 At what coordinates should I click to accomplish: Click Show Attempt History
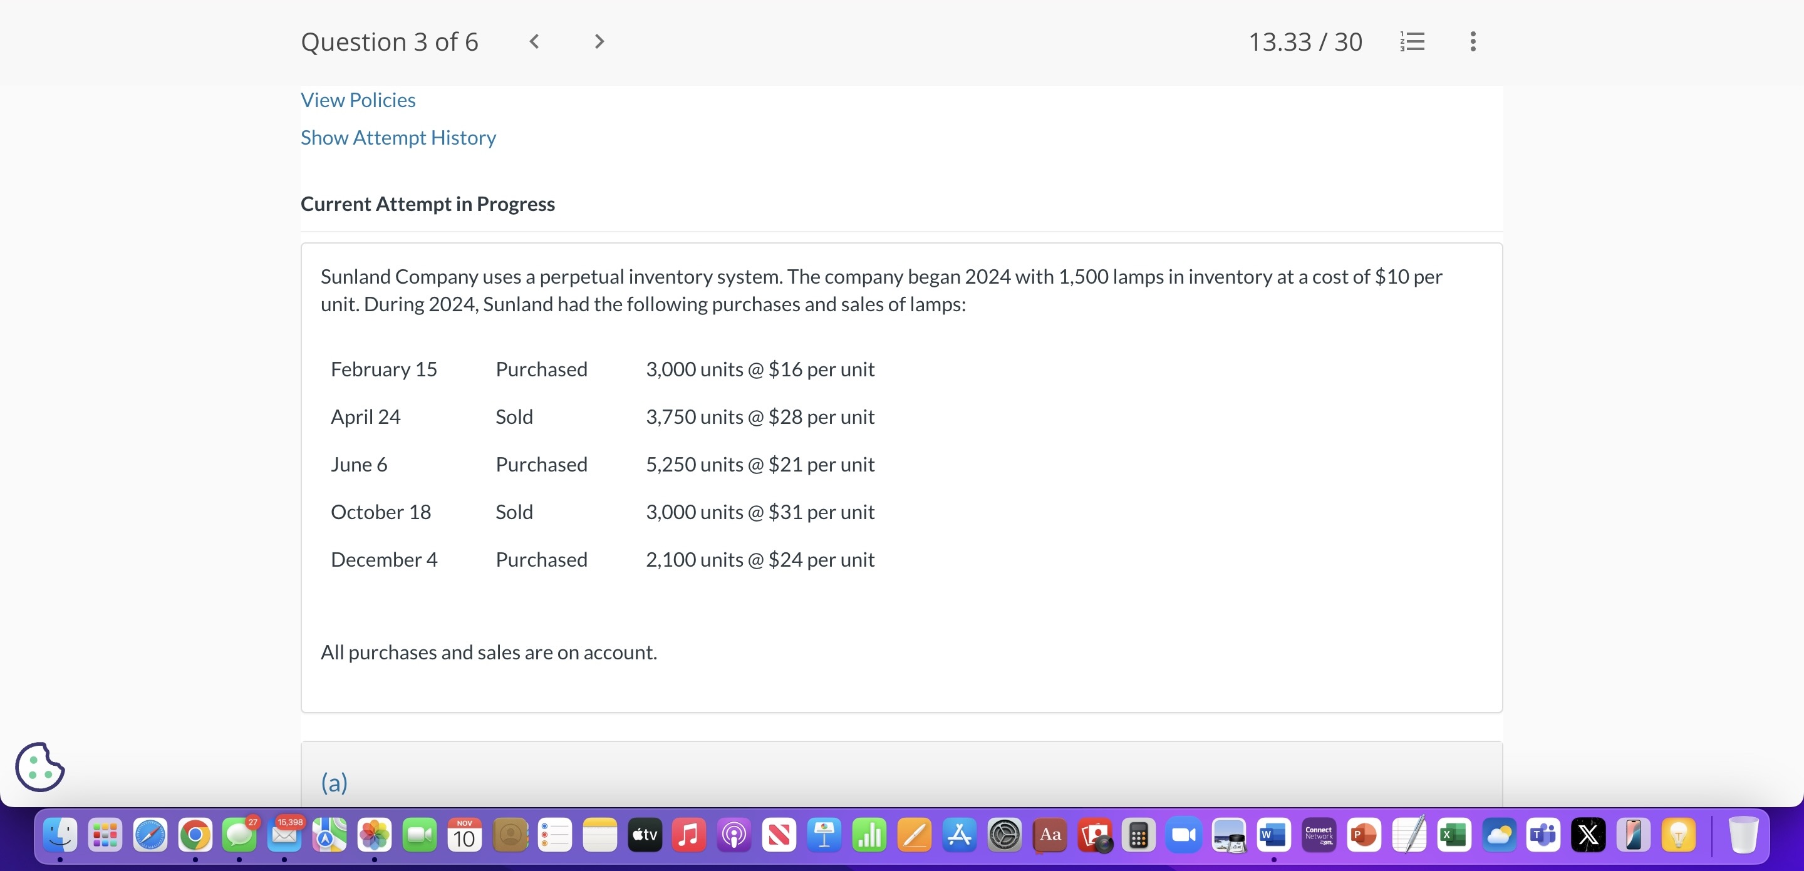[398, 137]
